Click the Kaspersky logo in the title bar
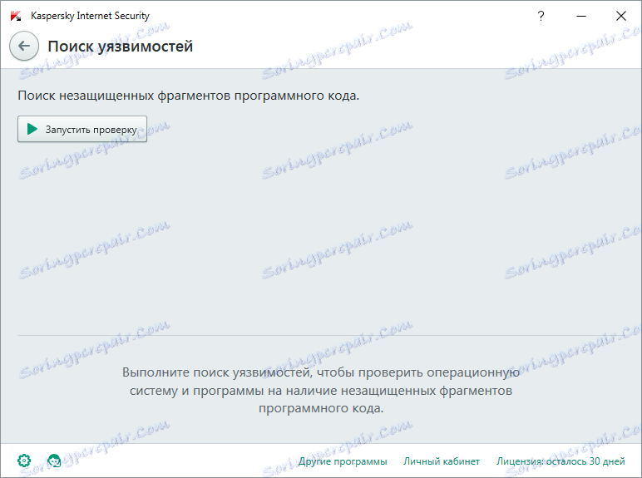Screen dimensions: 642x478 pos(16,16)
